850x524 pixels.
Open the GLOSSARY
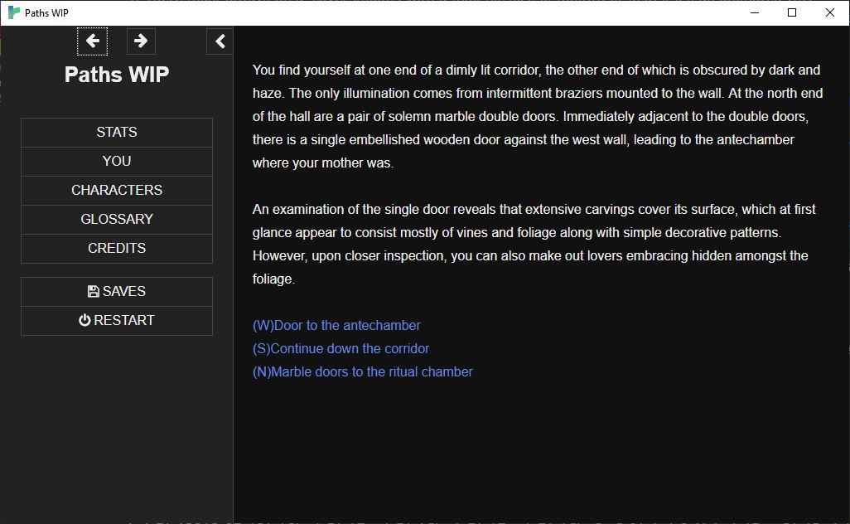pyautogui.click(x=116, y=219)
